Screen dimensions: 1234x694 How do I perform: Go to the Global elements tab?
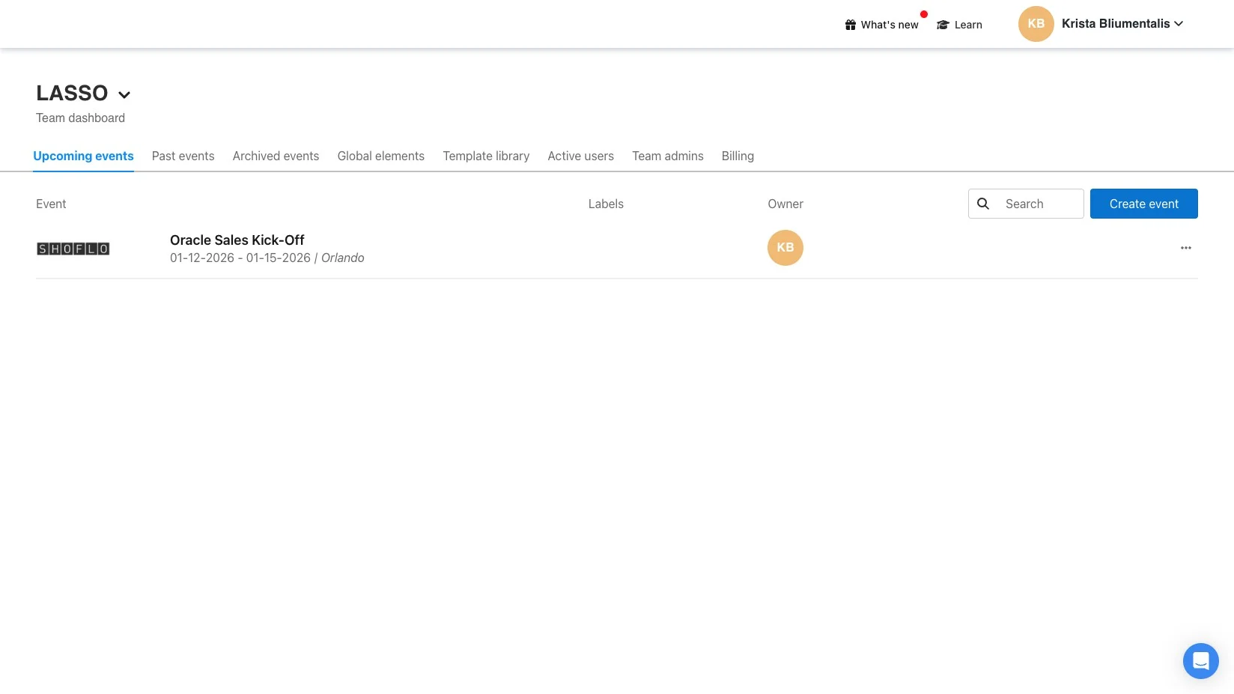tap(380, 156)
